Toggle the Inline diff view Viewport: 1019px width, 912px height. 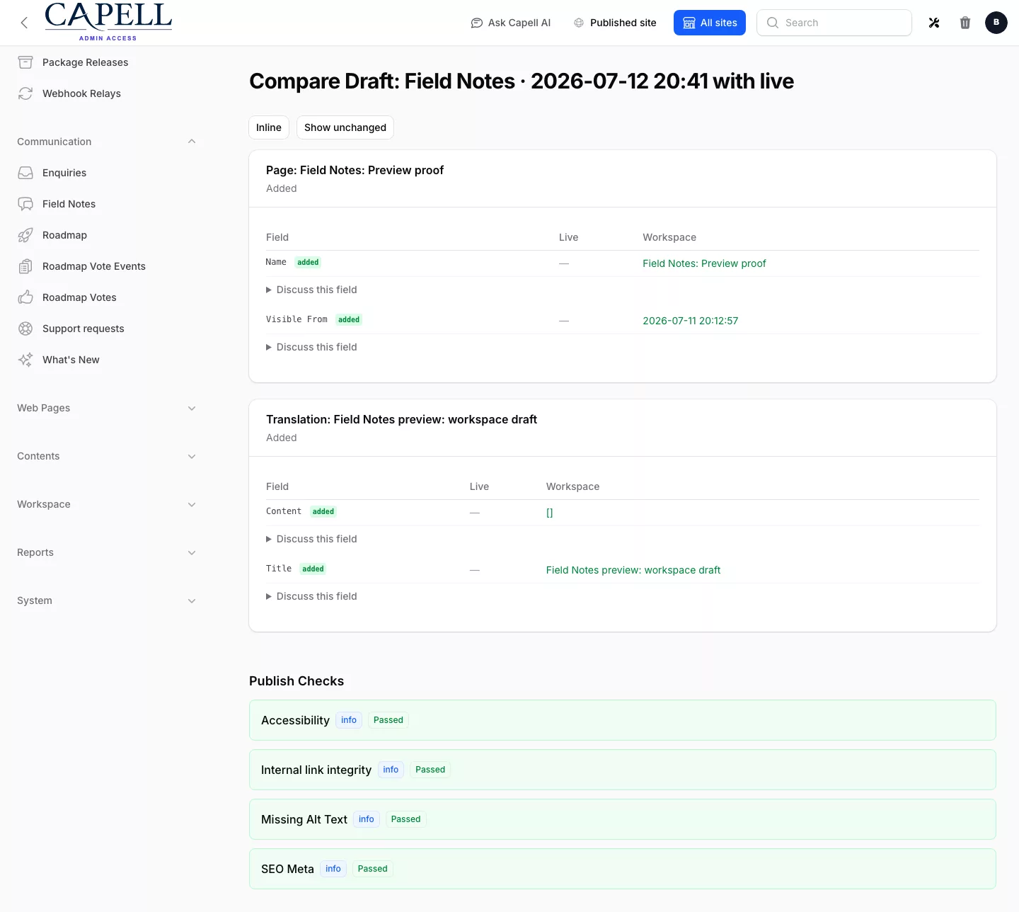point(269,127)
